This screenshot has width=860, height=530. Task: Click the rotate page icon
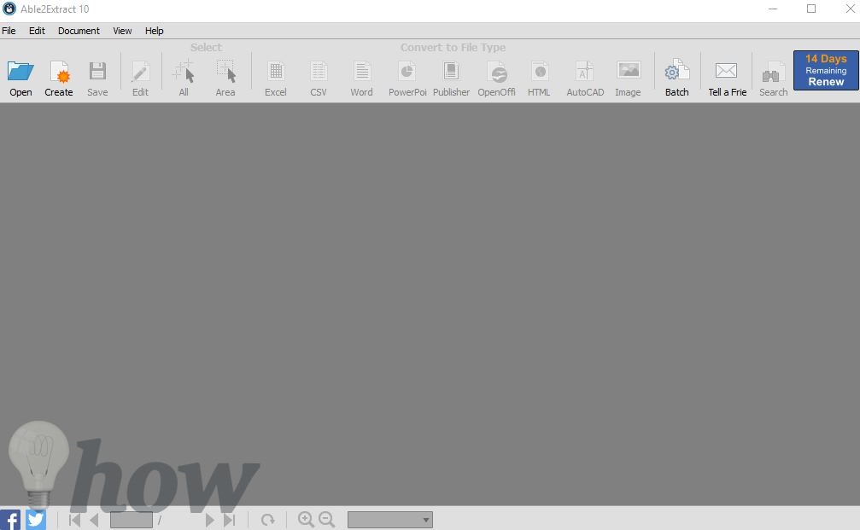coord(267,520)
